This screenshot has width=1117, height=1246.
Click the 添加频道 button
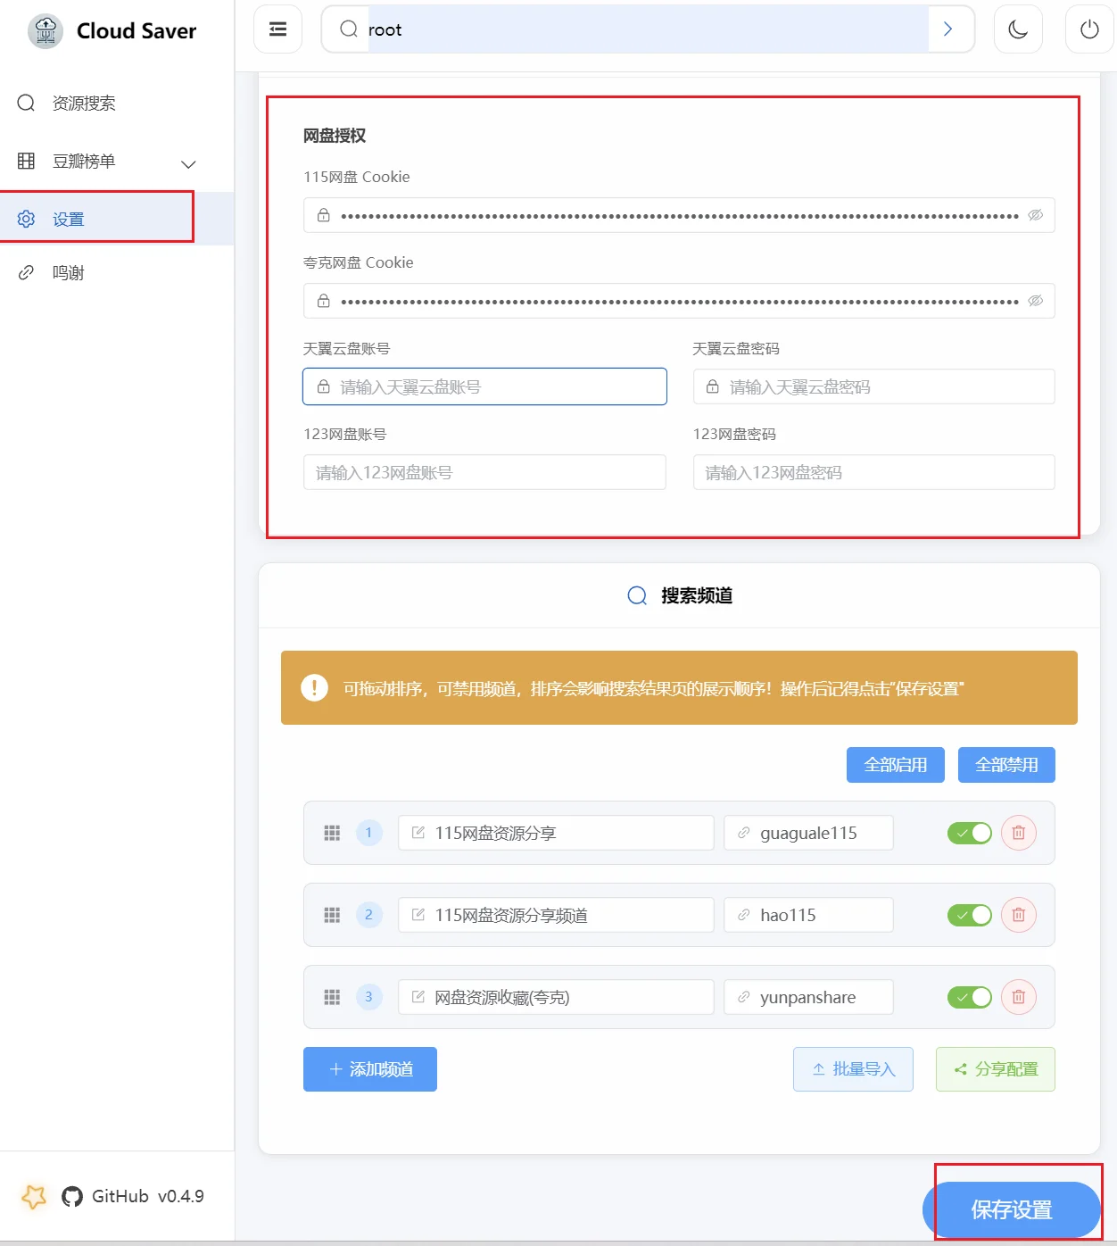pyautogui.click(x=370, y=1069)
